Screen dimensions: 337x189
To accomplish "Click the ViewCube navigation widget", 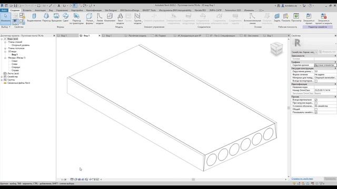I will point(276,48).
